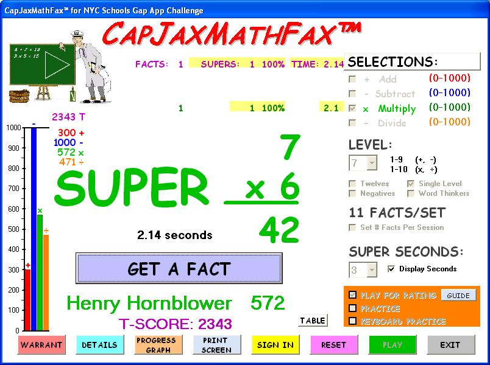490x365 pixels.
Task: Click the 11 FACTS/SET label
Action: point(397,213)
